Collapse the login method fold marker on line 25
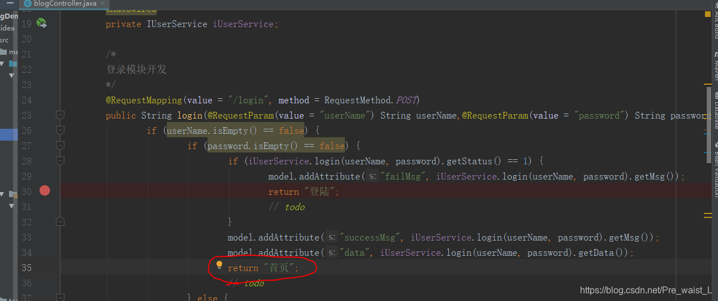Image resolution: width=718 pixels, height=301 pixels. coord(60,115)
